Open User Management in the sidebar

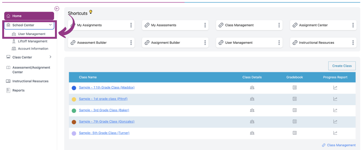[x=29, y=34]
